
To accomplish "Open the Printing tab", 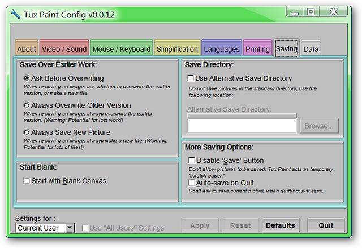I will point(258,47).
